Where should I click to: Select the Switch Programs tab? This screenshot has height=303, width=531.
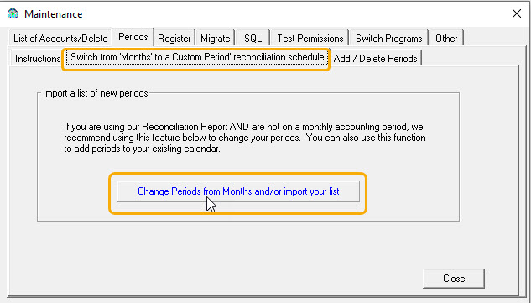[388, 39]
